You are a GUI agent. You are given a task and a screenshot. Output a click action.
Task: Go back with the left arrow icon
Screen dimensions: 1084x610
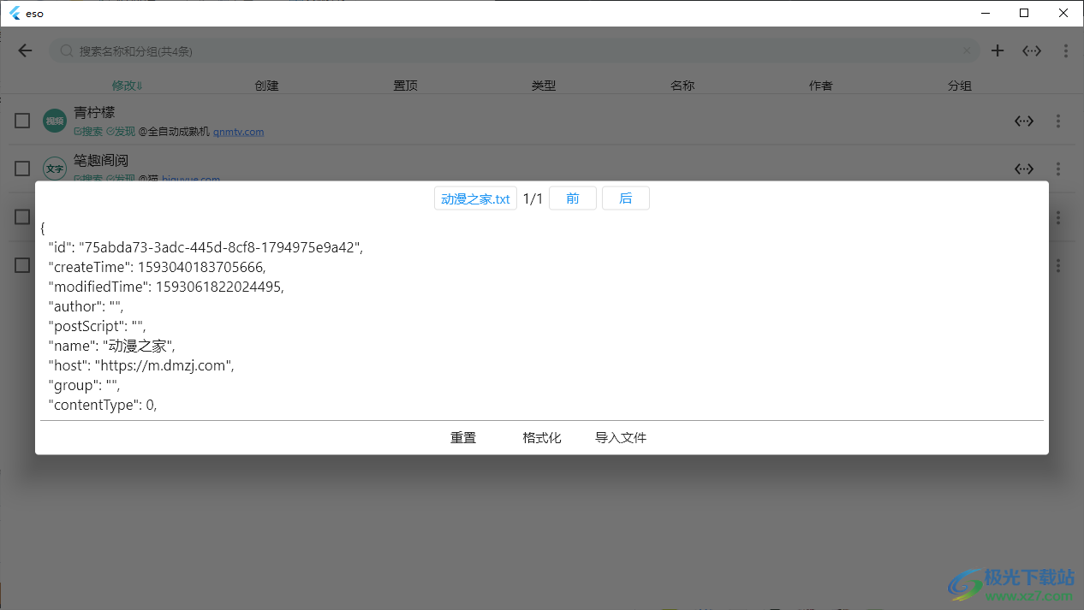(25, 51)
